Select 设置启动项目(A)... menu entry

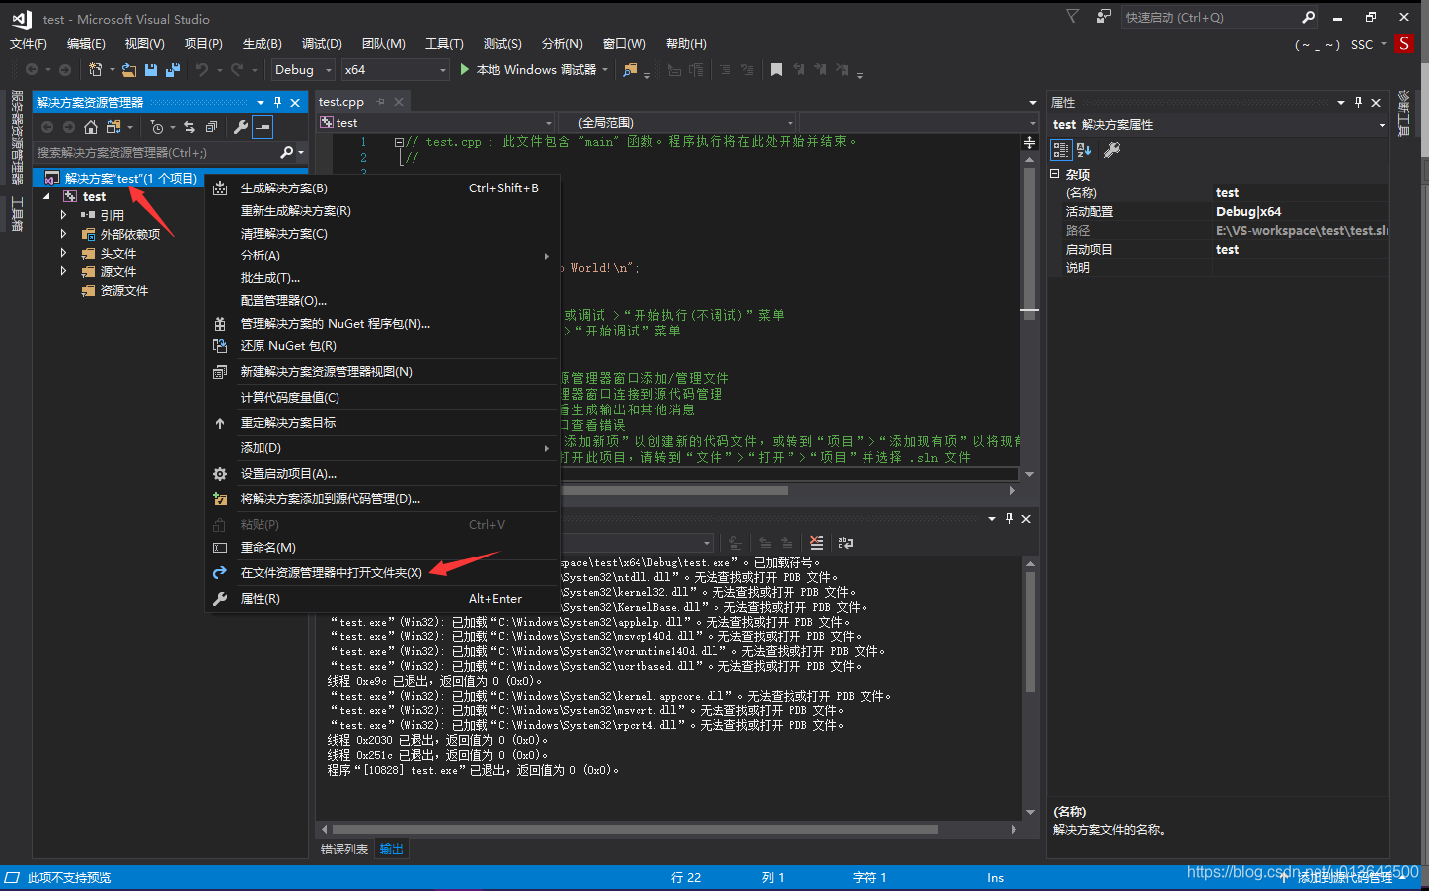pyautogui.click(x=383, y=474)
